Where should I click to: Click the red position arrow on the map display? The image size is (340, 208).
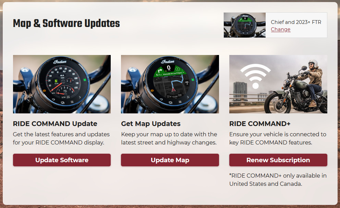click(x=173, y=89)
